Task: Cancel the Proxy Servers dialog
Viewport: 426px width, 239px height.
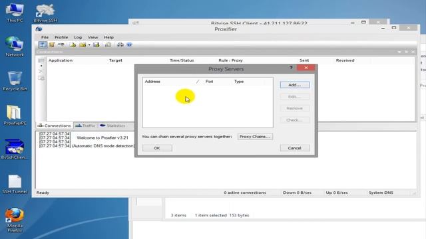Action: (295, 148)
